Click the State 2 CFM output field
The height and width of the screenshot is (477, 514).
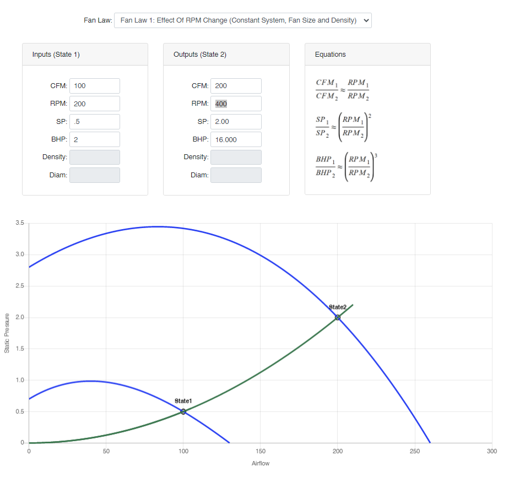pos(236,86)
